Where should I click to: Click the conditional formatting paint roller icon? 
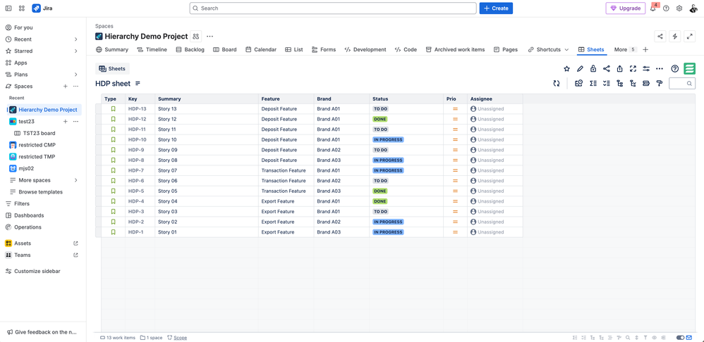click(659, 83)
